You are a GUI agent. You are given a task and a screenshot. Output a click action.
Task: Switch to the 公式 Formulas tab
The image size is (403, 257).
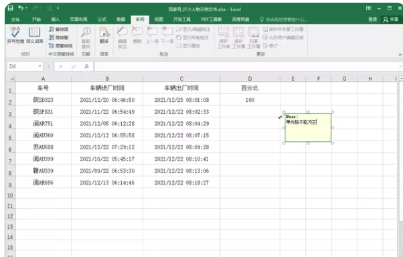102,19
